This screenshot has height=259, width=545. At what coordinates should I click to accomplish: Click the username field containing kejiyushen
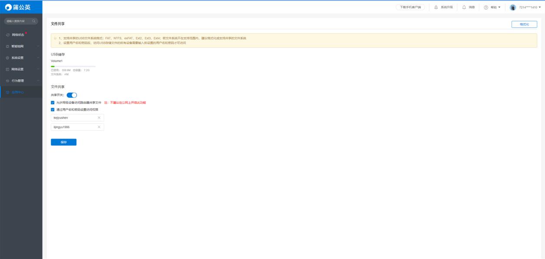77,118
